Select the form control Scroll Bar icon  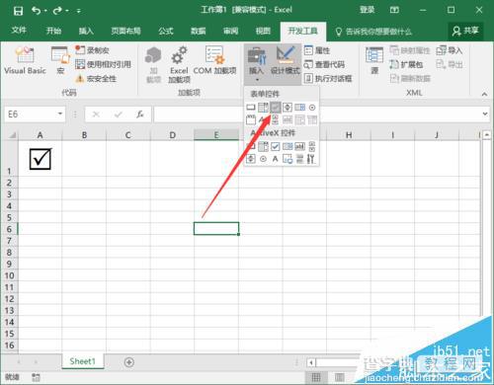coord(275,119)
